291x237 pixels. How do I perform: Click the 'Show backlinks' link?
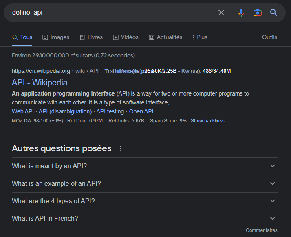[x=207, y=121]
